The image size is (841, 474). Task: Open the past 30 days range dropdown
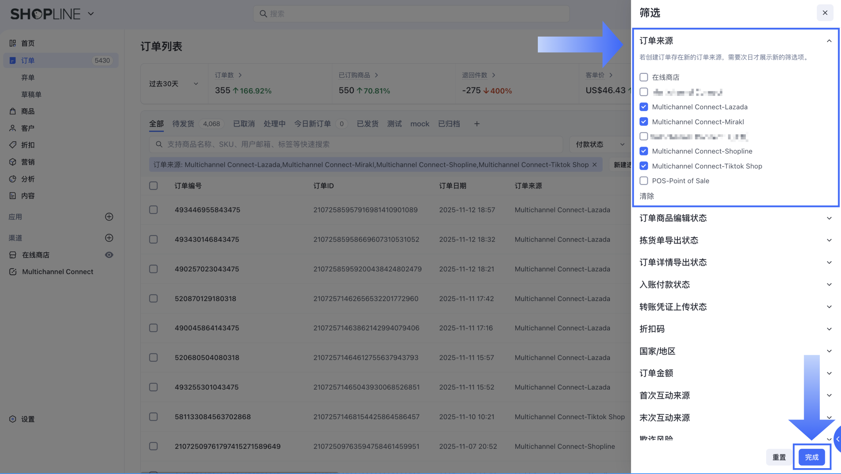(x=174, y=84)
